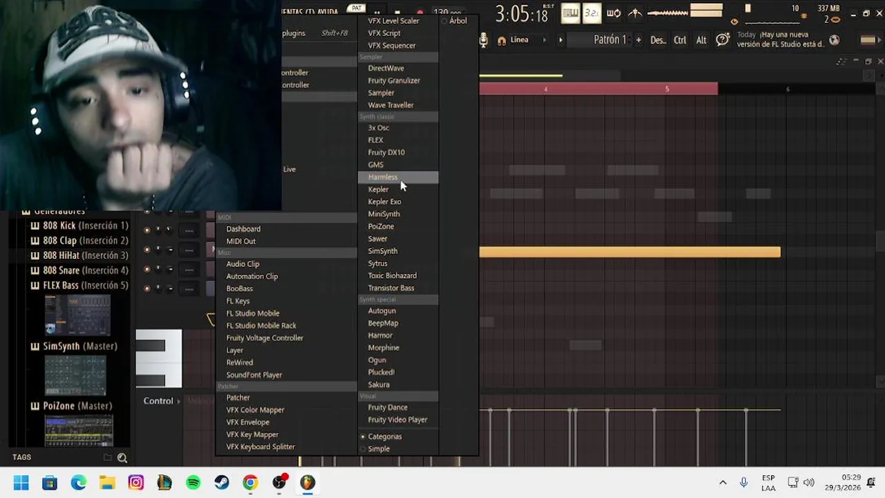Select the Simple view option

pos(379,449)
